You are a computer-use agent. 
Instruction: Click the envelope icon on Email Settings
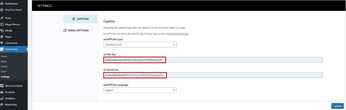(65, 30)
